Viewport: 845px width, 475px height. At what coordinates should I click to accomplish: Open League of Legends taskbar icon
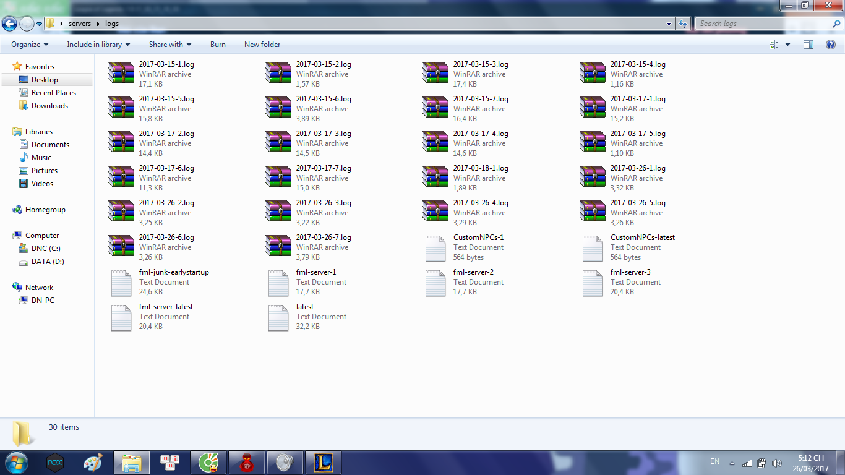(x=324, y=463)
